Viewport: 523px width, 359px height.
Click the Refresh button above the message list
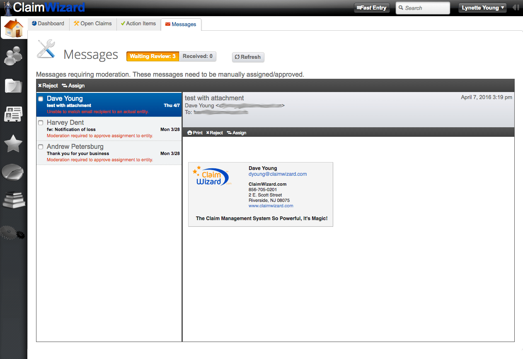[x=248, y=57]
